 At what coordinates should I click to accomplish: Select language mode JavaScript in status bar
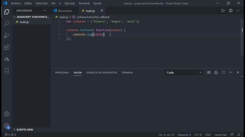(x=220, y=135)
